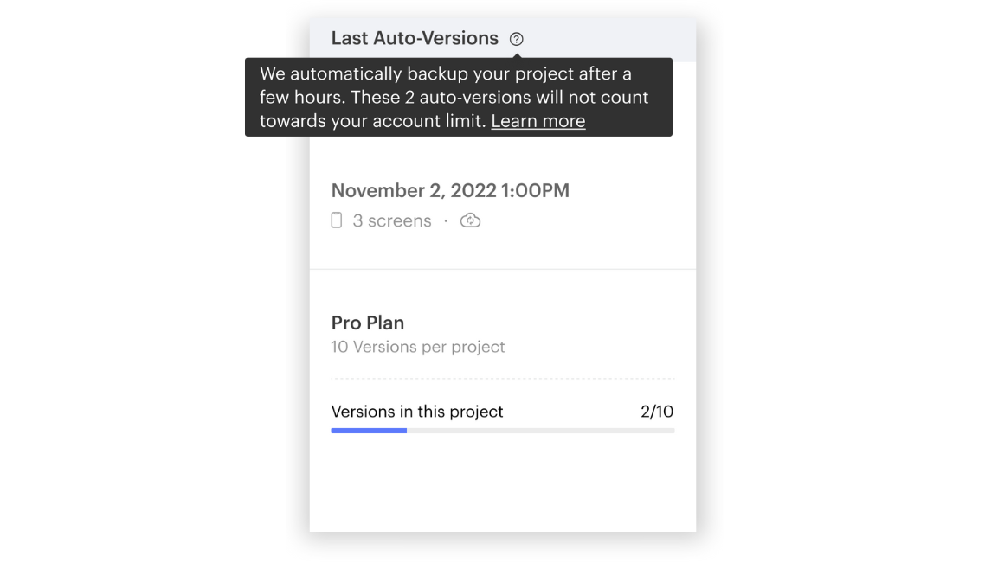Click the dot separator after 3 screens
Image resolution: width=985 pixels, height=562 pixels.
coord(447,220)
